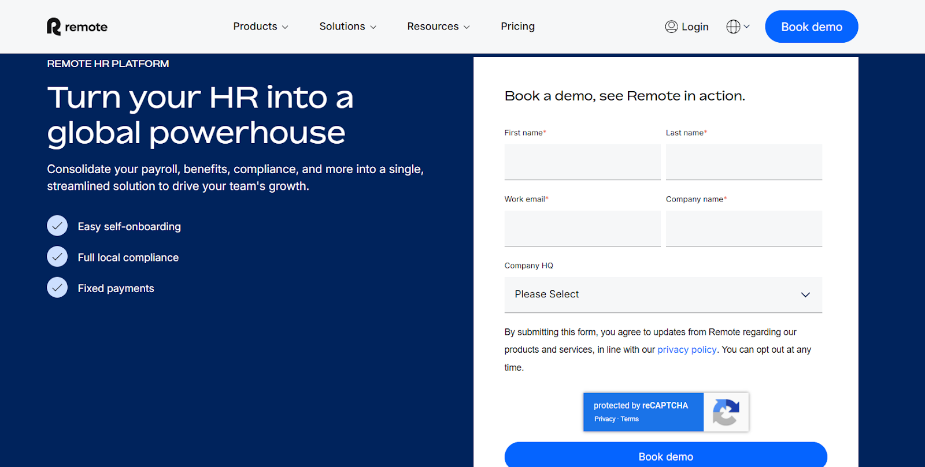The height and width of the screenshot is (467, 925).
Task: Expand the Products menu
Action: pyautogui.click(x=261, y=27)
